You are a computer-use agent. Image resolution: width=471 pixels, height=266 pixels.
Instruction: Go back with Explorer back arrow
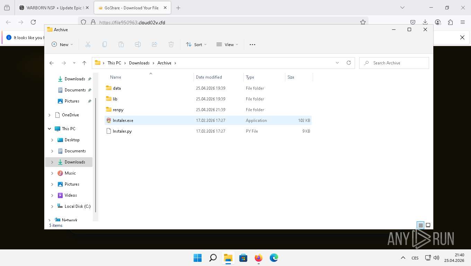(52, 63)
